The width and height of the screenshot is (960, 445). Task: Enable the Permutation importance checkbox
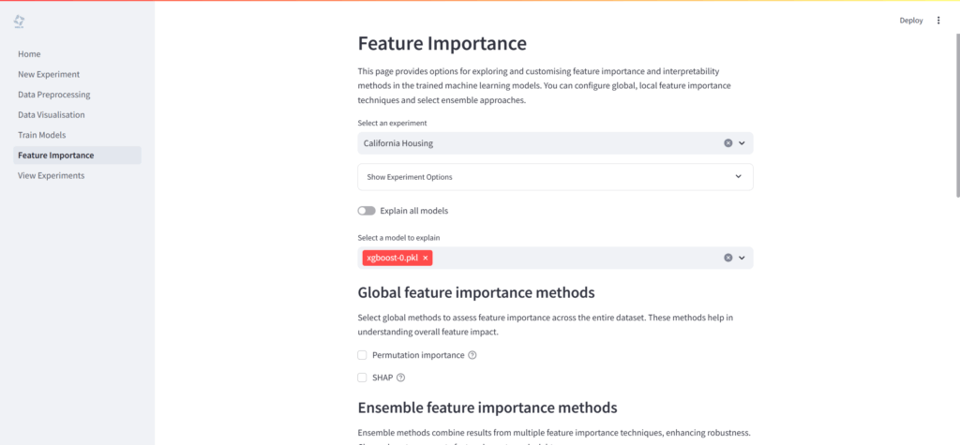tap(362, 355)
